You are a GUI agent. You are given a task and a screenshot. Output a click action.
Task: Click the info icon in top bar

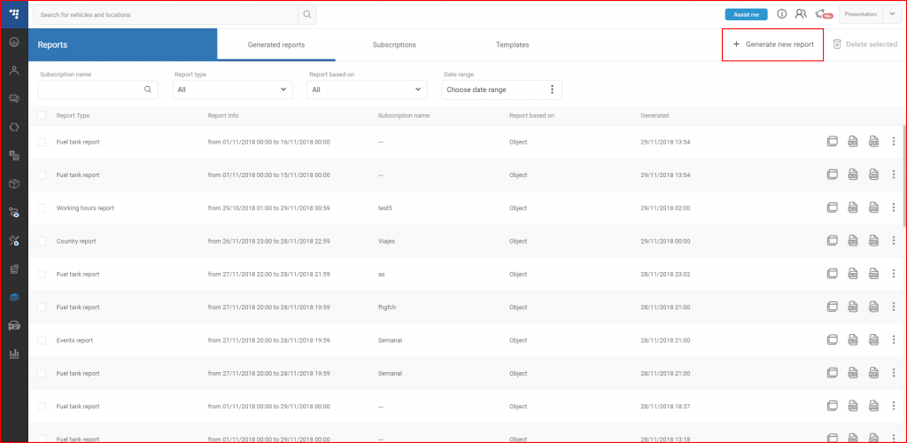782,14
